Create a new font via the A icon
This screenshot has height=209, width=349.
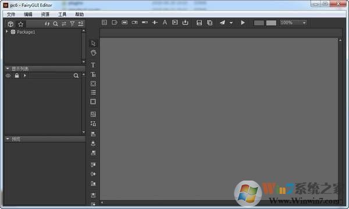pos(165,23)
